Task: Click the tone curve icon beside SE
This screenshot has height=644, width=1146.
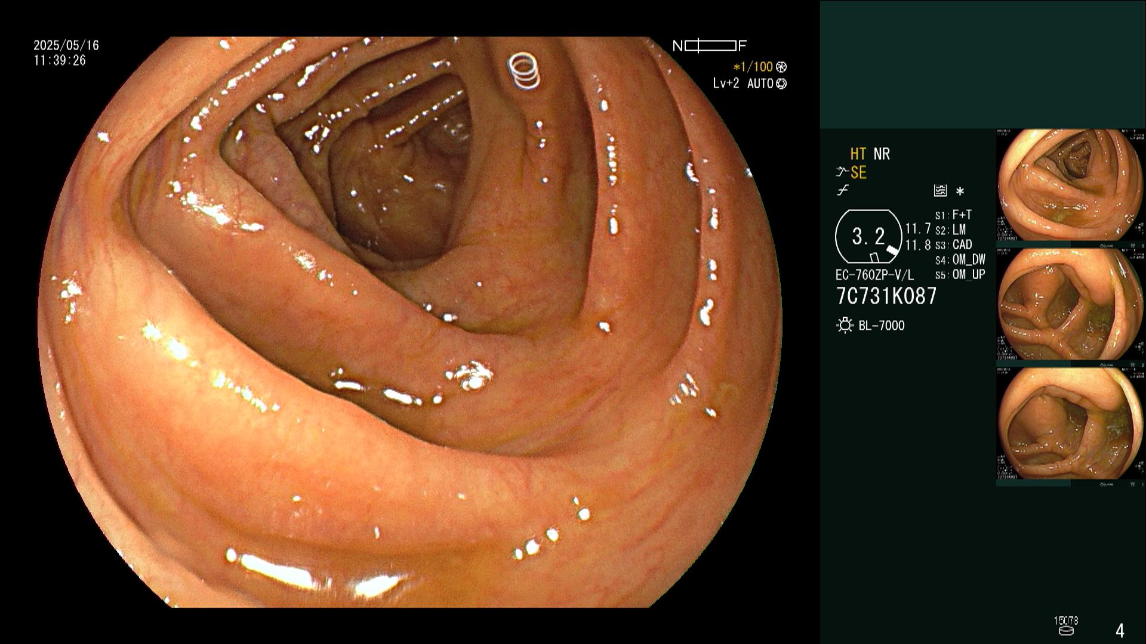Action: click(842, 172)
